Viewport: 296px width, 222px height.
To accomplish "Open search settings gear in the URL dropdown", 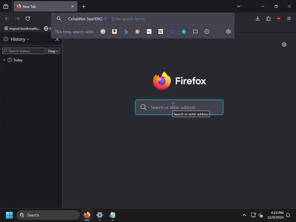I will [228, 32].
